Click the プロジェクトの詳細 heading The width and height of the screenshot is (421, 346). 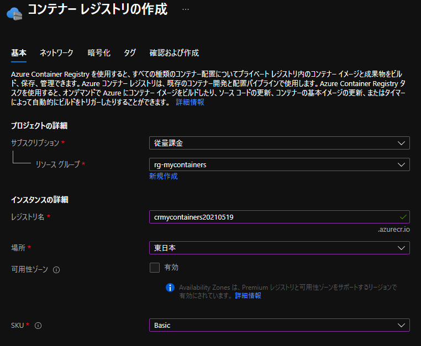pos(39,125)
